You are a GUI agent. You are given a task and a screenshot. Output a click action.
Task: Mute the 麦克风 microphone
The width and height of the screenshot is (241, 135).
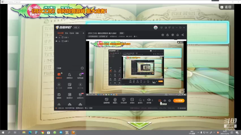point(140,101)
